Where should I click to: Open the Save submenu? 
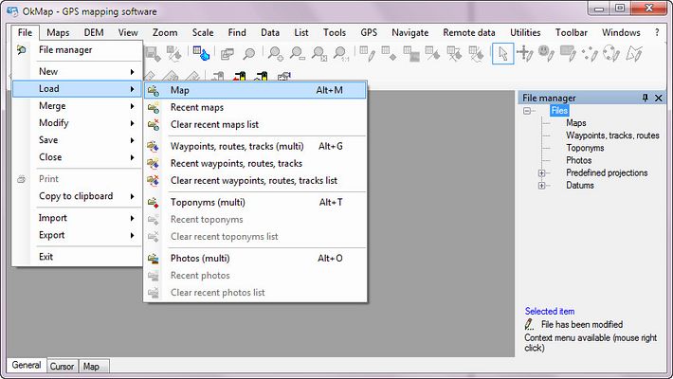pyautogui.click(x=78, y=140)
